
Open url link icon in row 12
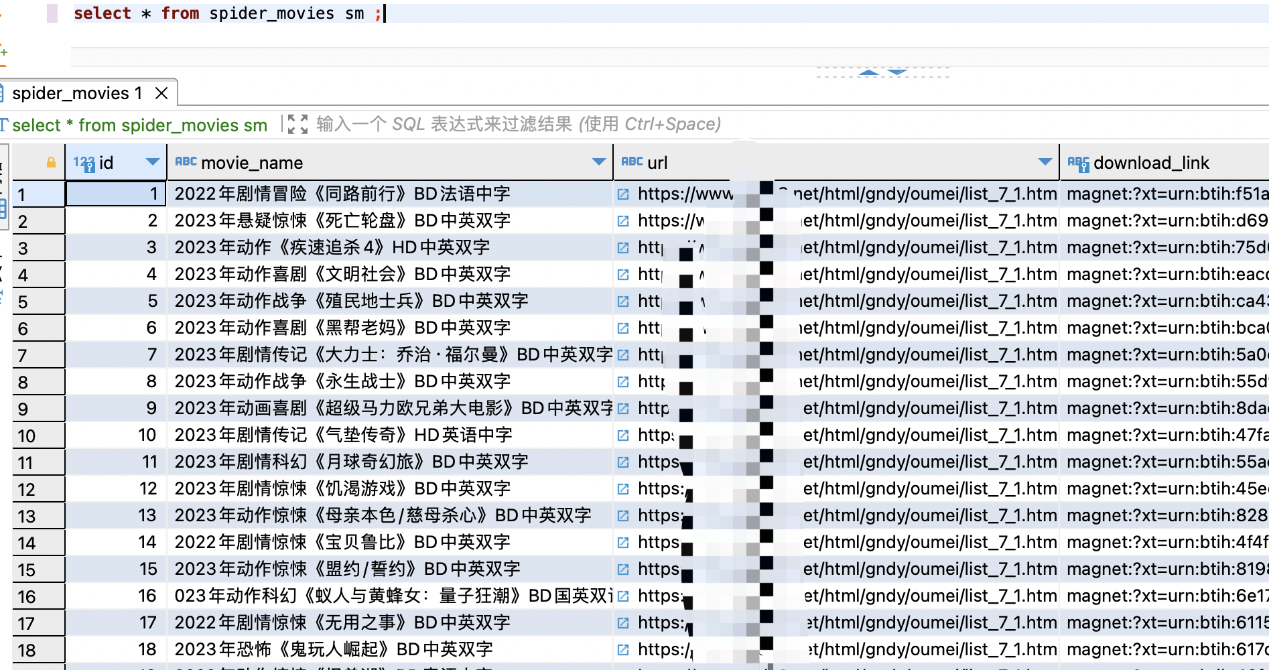click(623, 489)
